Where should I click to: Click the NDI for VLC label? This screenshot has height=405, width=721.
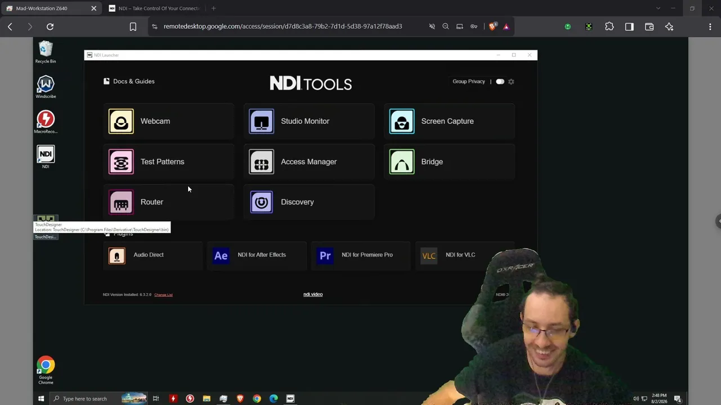460,255
